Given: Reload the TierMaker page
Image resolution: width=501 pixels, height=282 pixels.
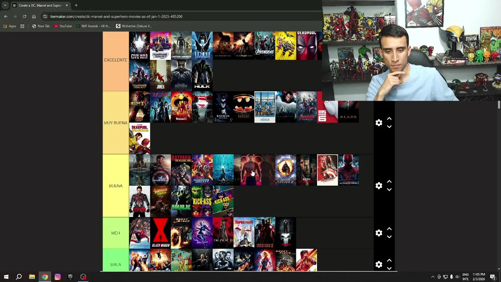Looking at the screenshot, I should click(24, 16).
